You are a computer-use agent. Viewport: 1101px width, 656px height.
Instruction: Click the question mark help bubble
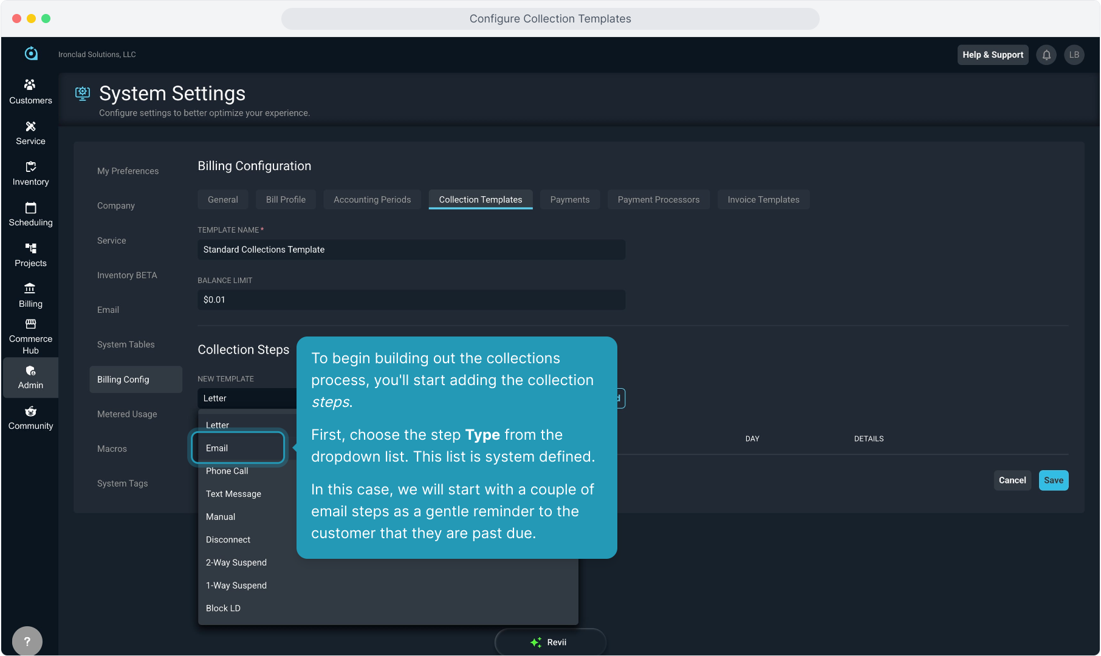27,641
